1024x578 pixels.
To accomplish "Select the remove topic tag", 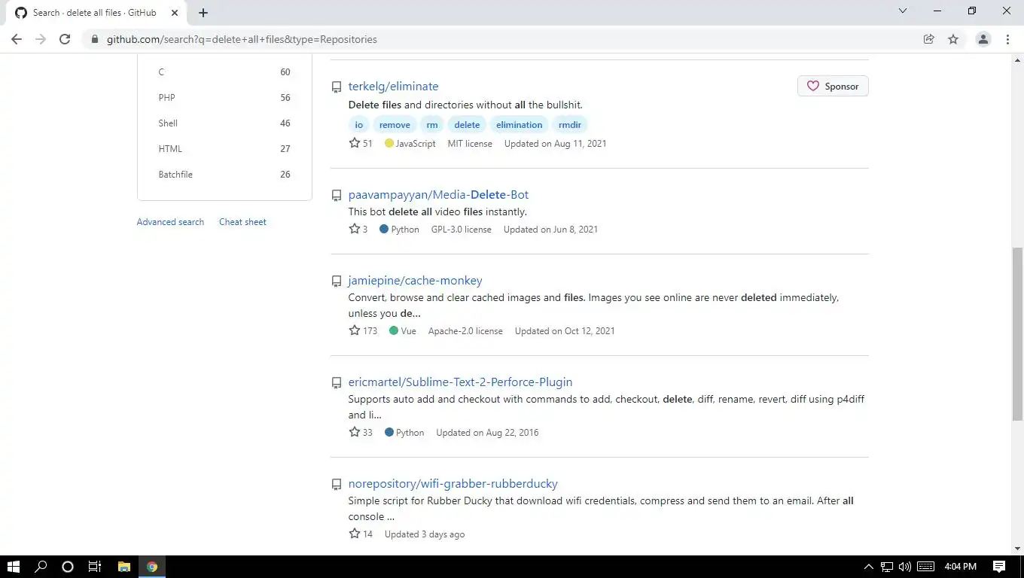I will coord(395,125).
